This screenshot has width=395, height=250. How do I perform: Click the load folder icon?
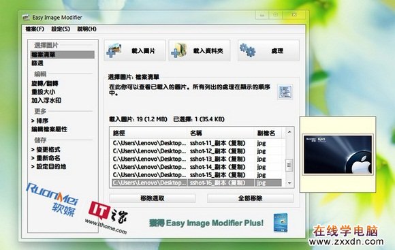coord(179,50)
